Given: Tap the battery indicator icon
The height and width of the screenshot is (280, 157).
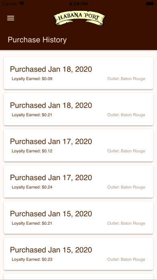Looking at the screenshot, I should [x=150, y=4].
